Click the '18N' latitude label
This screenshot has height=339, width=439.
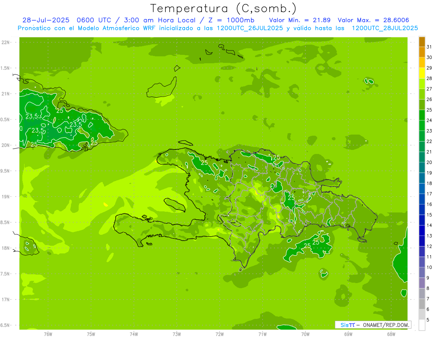(6, 248)
